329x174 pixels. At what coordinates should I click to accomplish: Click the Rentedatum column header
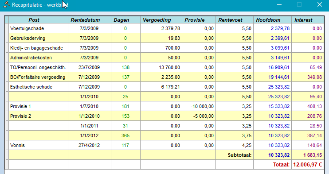(90, 20)
